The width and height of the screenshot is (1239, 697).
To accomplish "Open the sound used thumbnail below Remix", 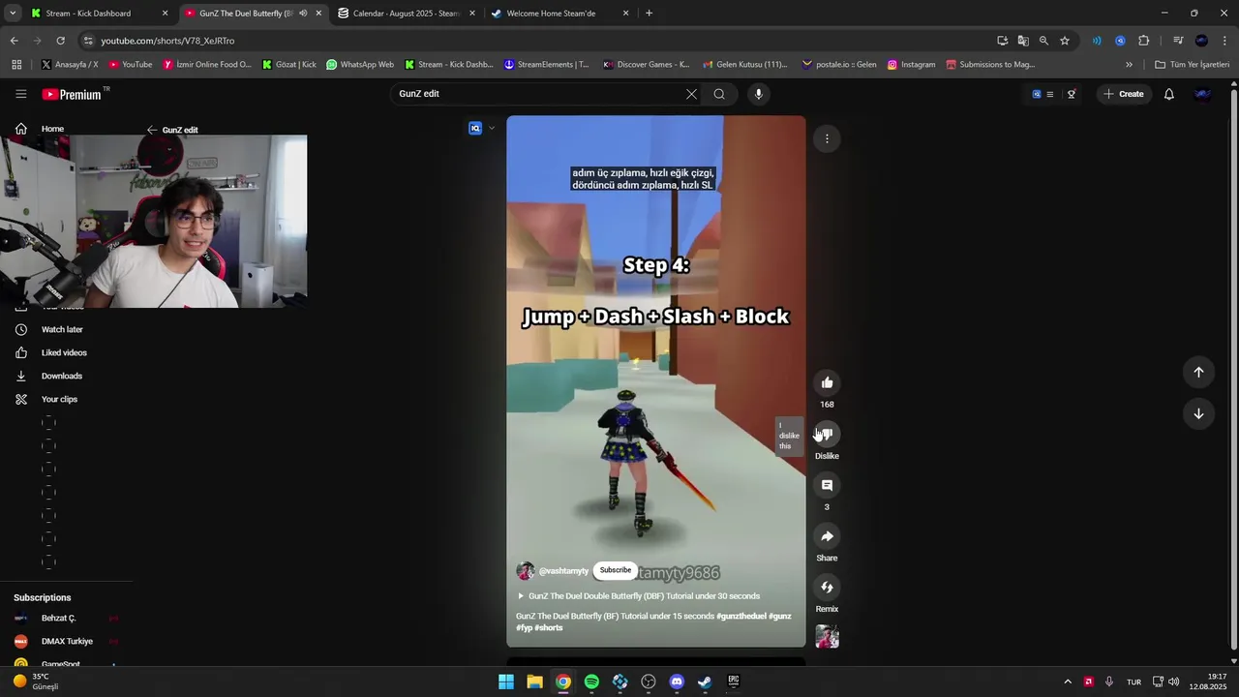I will tap(827, 637).
